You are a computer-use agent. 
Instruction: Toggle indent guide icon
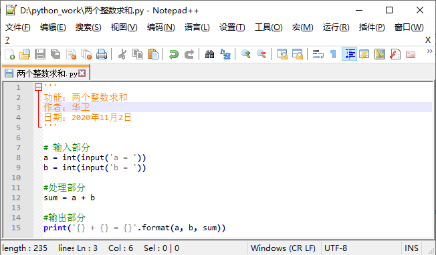pos(349,54)
